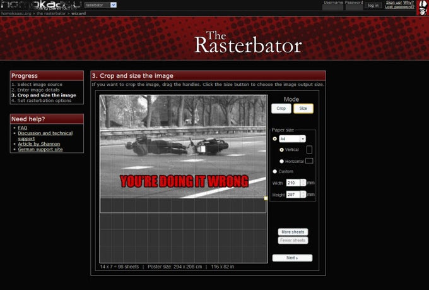Click 'Enter image details' progress step

point(35,90)
